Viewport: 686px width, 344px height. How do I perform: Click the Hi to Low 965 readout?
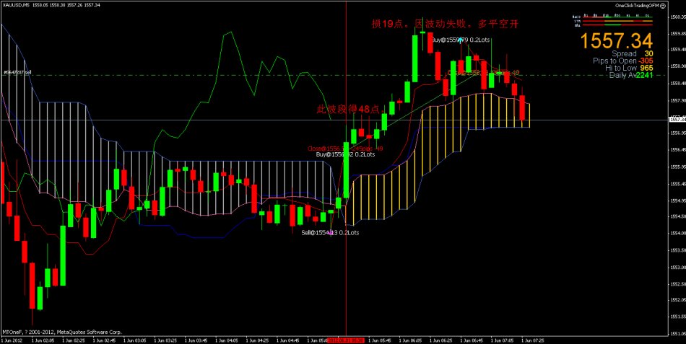pyautogui.click(x=629, y=68)
